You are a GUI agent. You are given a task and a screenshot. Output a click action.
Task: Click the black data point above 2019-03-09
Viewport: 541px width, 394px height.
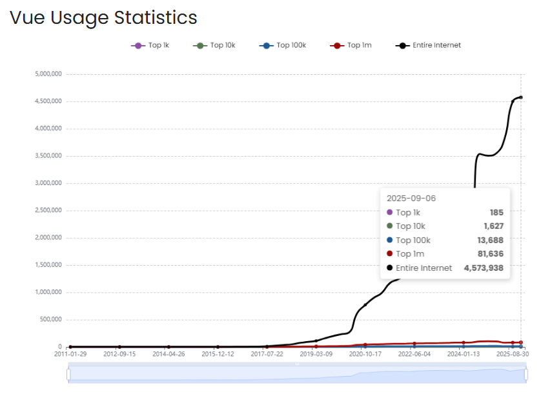316,340
